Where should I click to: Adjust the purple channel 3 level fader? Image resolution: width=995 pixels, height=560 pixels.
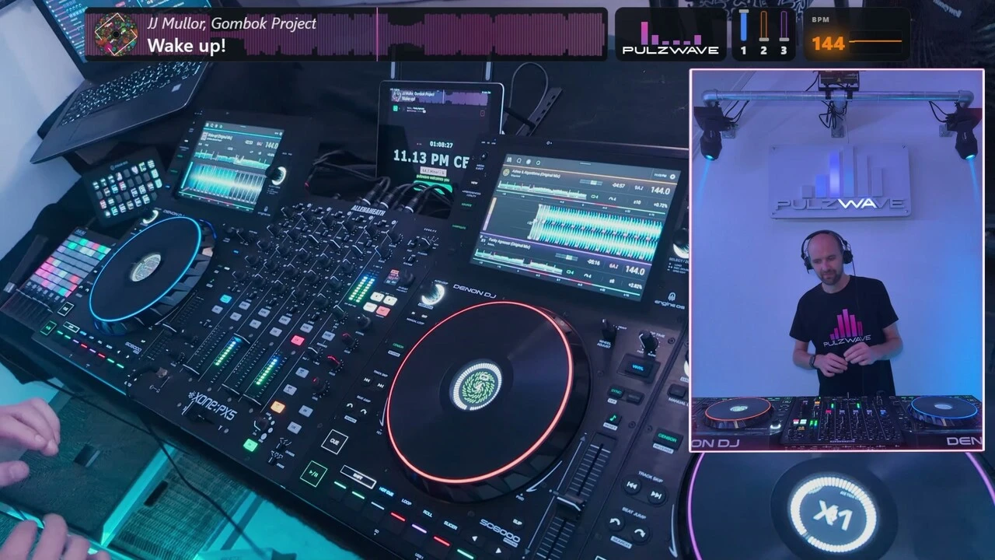tap(784, 27)
